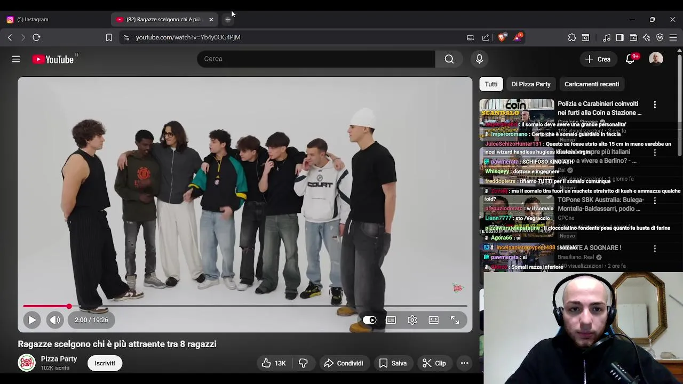Close the YouTube browser tab
The height and width of the screenshot is (384, 683).
[211, 19]
